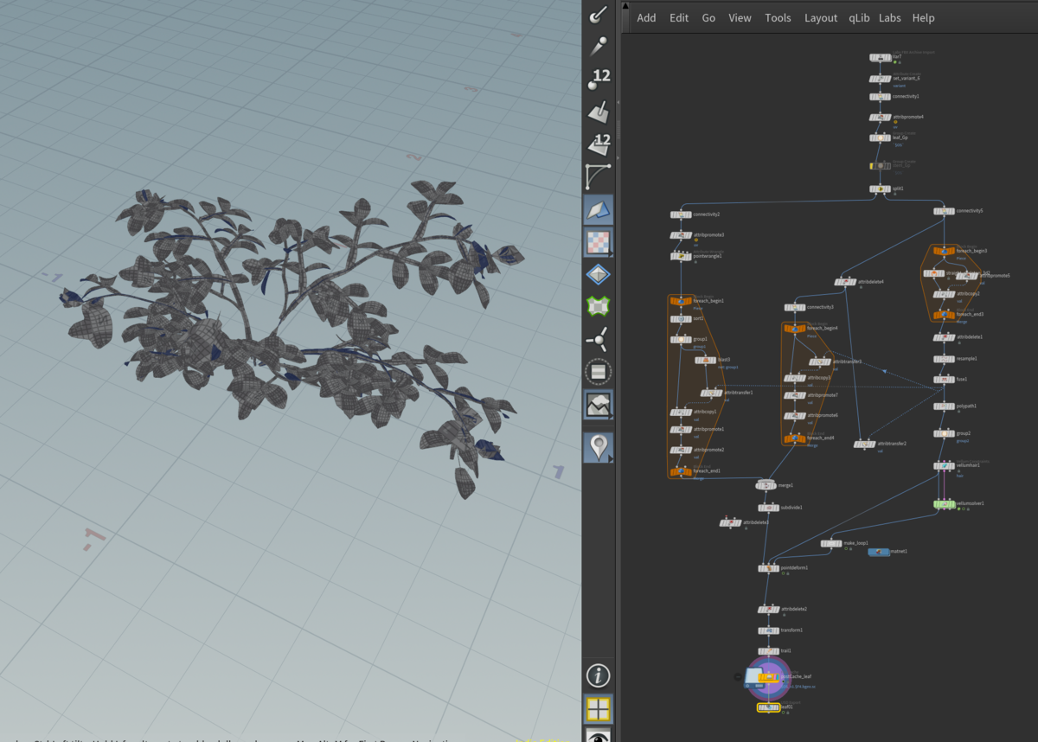Select the subdivide1 node
The height and width of the screenshot is (742, 1038).
769,508
